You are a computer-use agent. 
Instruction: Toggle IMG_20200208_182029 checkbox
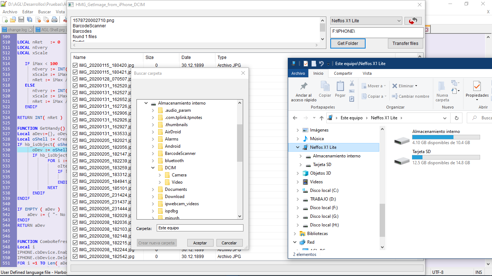[x=75, y=216]
